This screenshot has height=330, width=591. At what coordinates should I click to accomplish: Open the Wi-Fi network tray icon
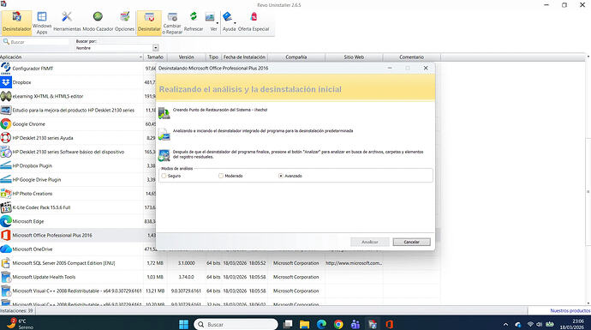coord(530,324)
